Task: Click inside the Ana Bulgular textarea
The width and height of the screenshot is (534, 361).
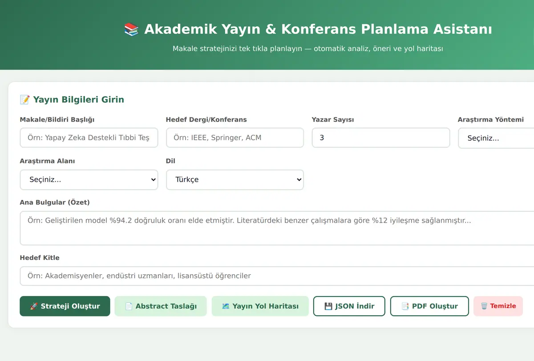Action: click(x=277, y=228)
